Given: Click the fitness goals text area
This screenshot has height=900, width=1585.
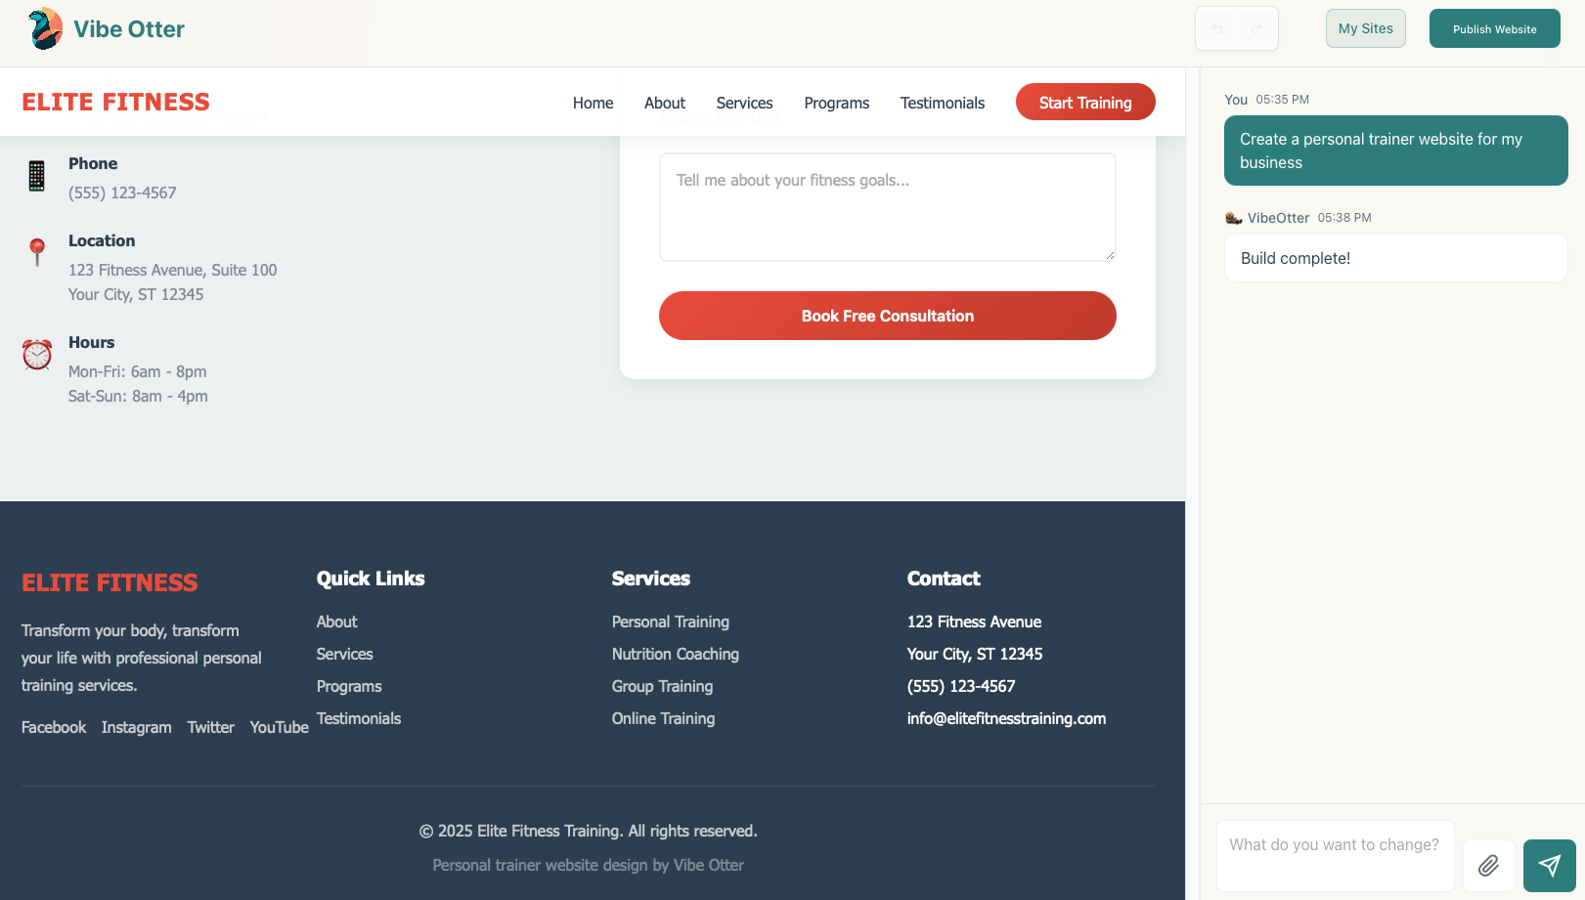Looking at the screenshot, I should [887, 207].
